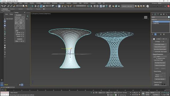Activate the Select and Move tool

pos(35,6)
